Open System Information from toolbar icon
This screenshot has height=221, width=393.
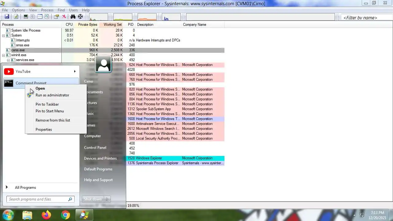tap(26, 17)
